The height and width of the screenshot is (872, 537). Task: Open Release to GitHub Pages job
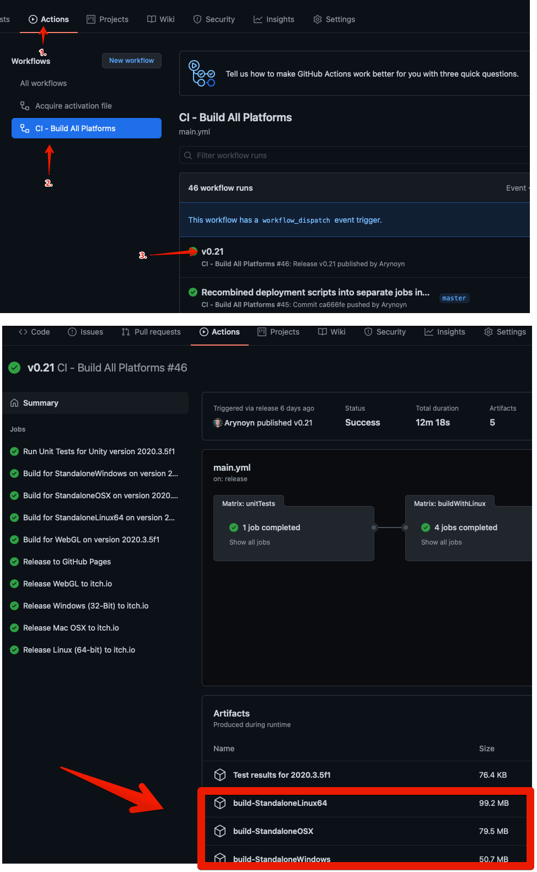pos(67,562)
